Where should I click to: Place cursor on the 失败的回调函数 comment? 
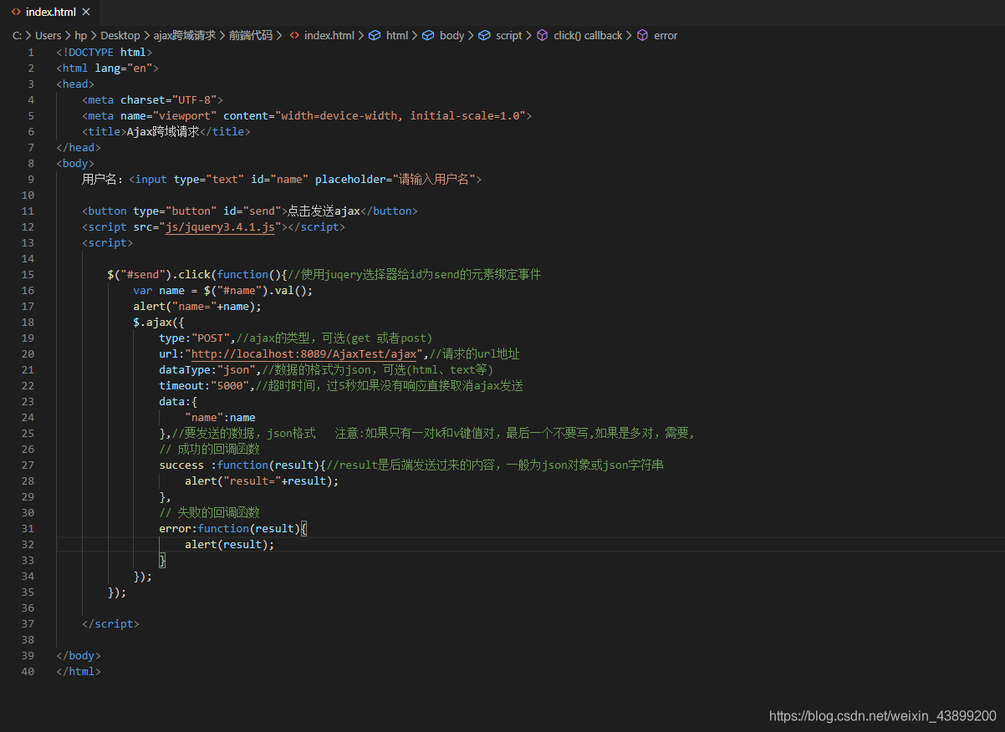tap(209, 512)
